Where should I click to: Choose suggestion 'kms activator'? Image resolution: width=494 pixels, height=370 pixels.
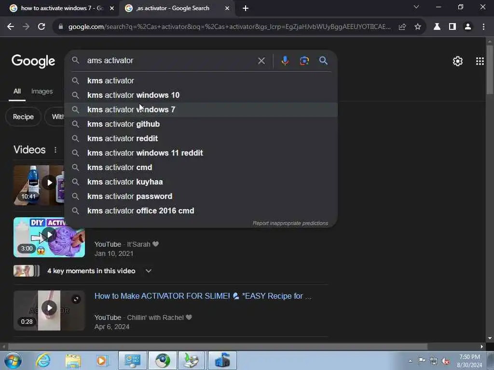coord(201,81)
